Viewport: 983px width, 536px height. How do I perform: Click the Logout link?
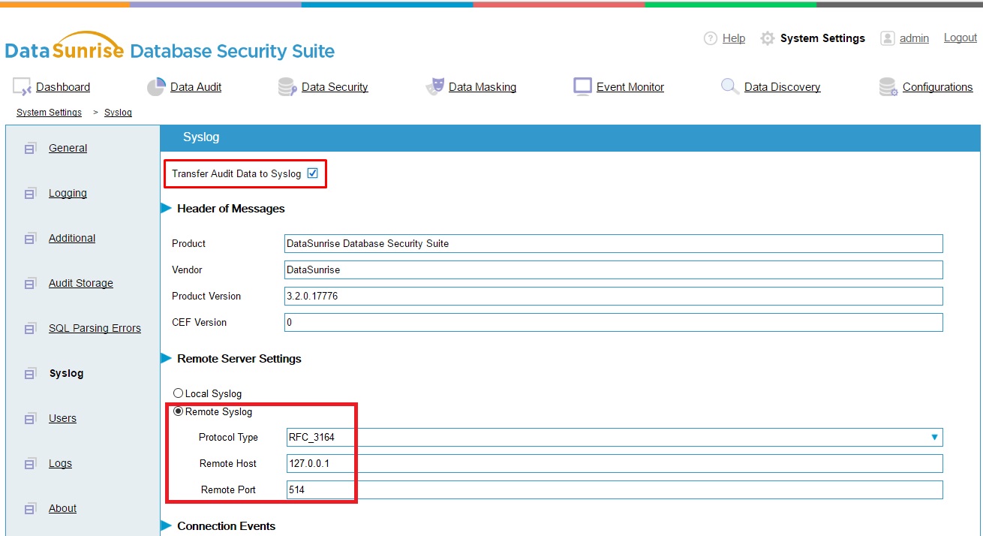[960, 38]
